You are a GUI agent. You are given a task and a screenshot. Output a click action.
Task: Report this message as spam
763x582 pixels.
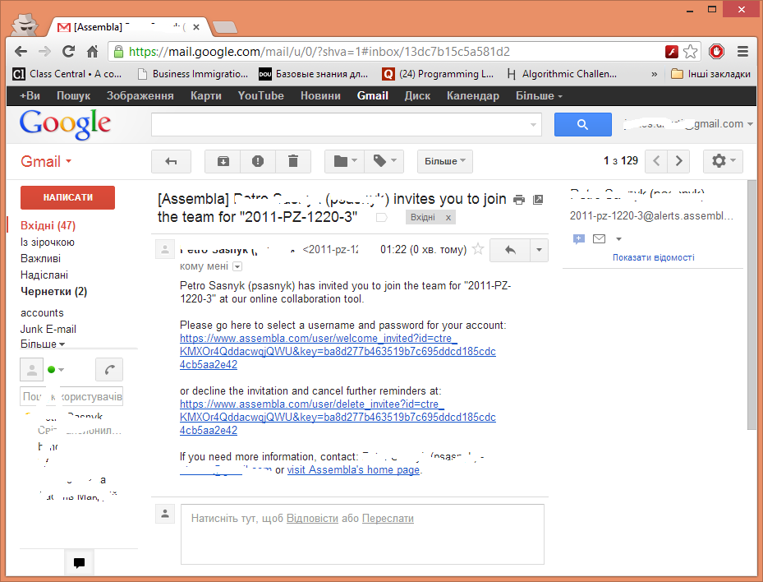(258, 161)
